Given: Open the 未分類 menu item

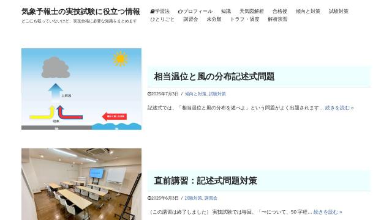Looking at the screenshot, I should pos(214,19).
